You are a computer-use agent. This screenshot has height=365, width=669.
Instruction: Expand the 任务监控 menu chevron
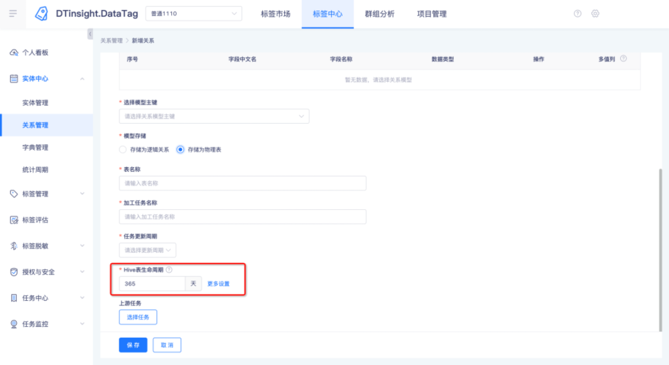tap(82, 324)
